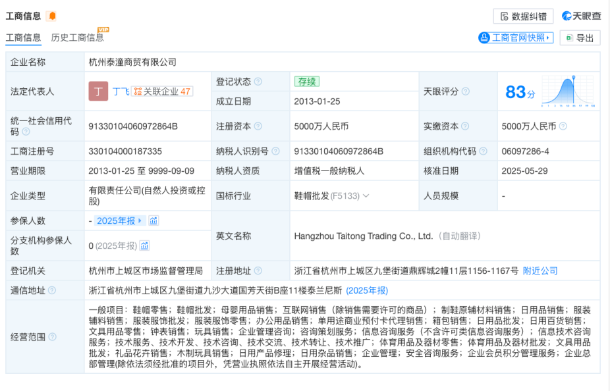610x391 pixels.
Task: Click help icon next to 实缴资本 label
Action: [x=465, y=126]
